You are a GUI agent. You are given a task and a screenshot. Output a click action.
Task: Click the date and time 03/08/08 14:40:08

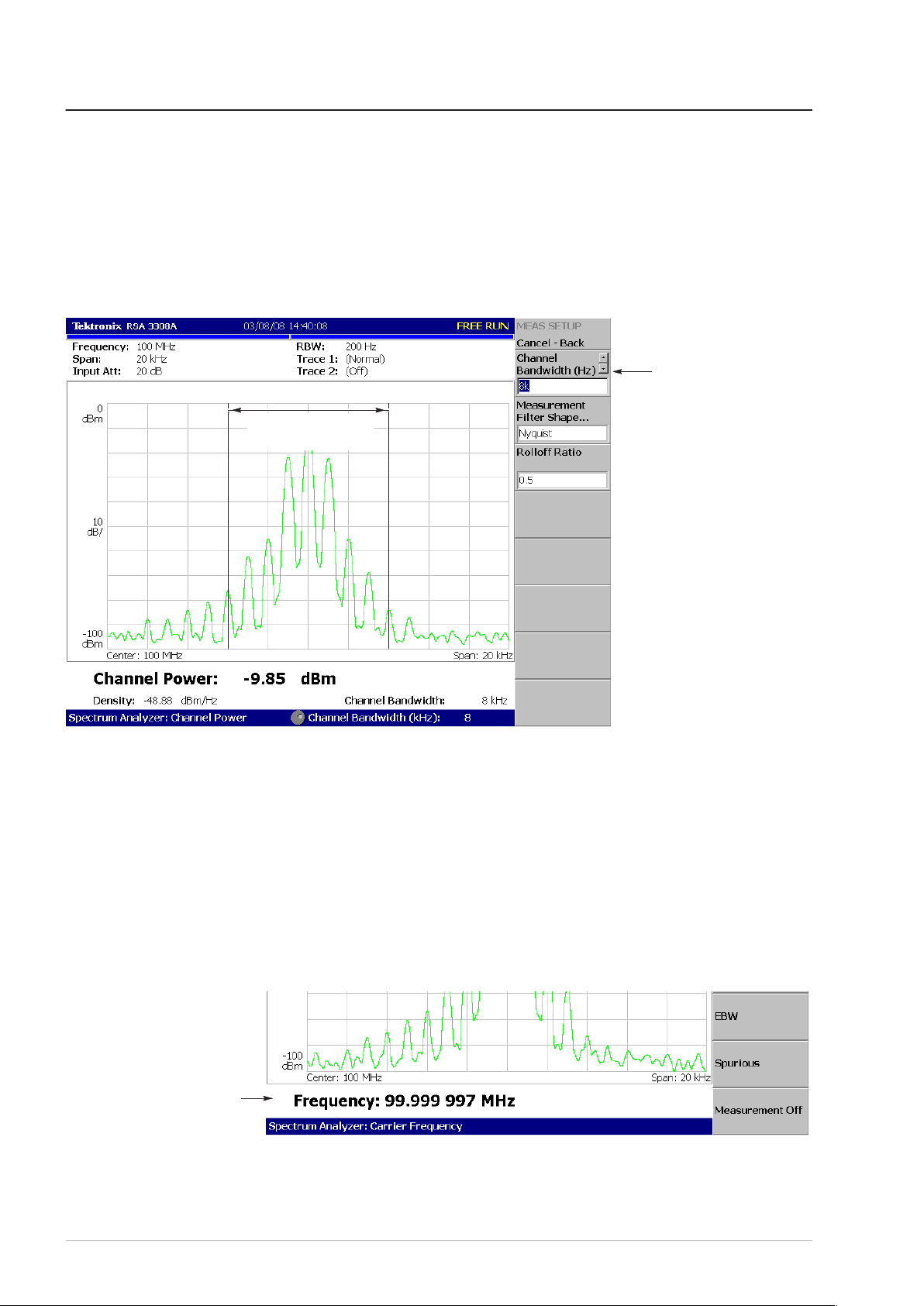point(285,326)
